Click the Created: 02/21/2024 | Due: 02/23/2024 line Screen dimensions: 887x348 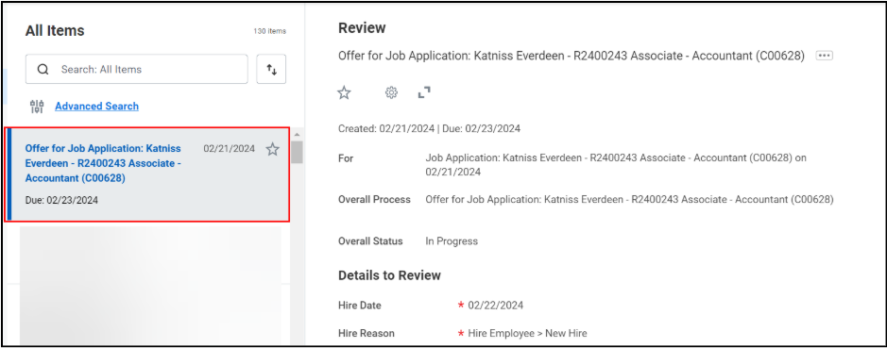430,129
